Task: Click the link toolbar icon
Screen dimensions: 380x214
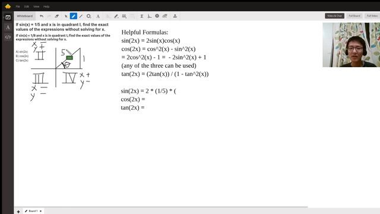Action: (165, 16)
